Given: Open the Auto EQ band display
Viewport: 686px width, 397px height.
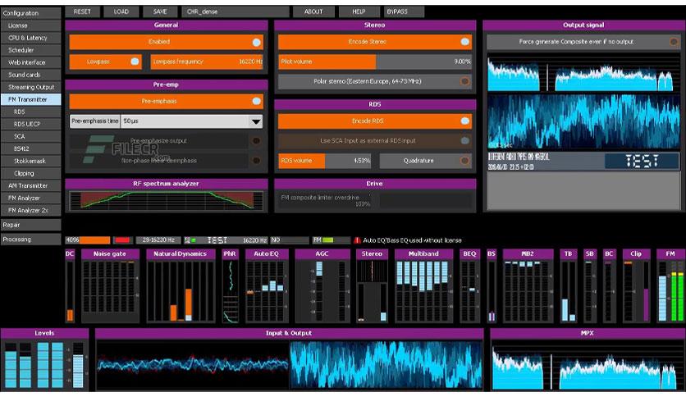Looking at the screenshot, I should coord(266,286).
